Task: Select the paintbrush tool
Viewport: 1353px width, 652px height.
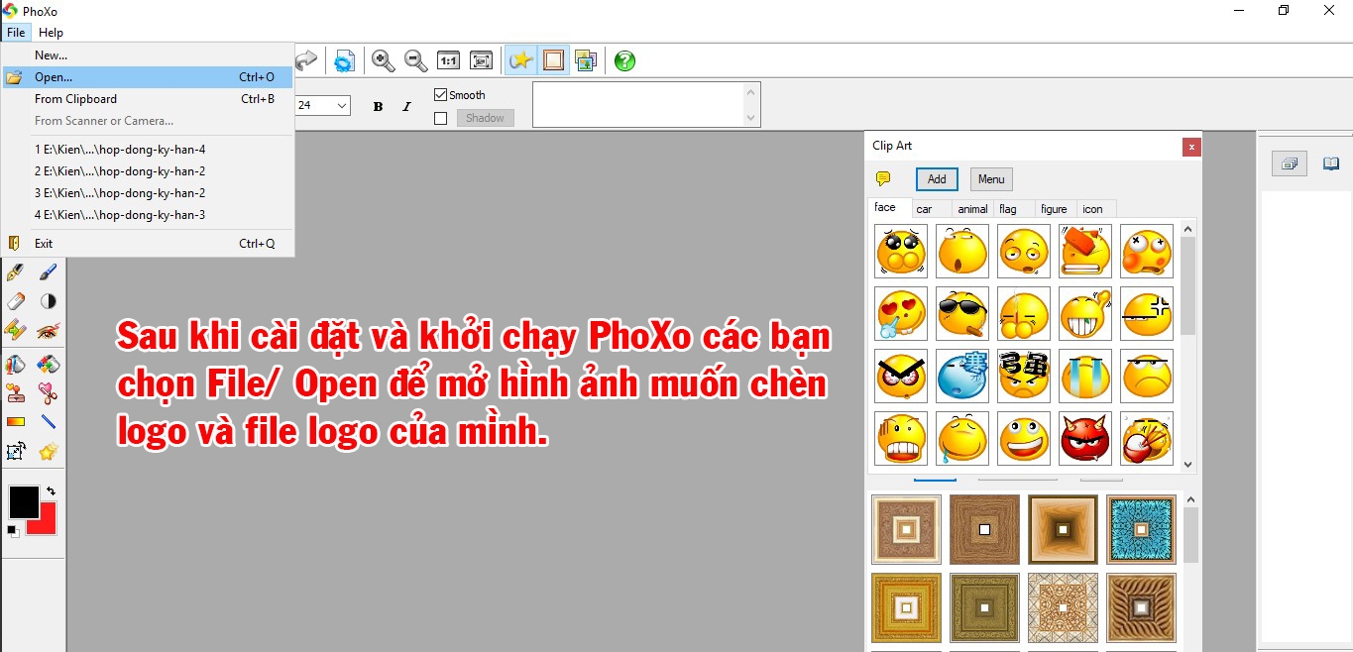Action: pos(48,272)
